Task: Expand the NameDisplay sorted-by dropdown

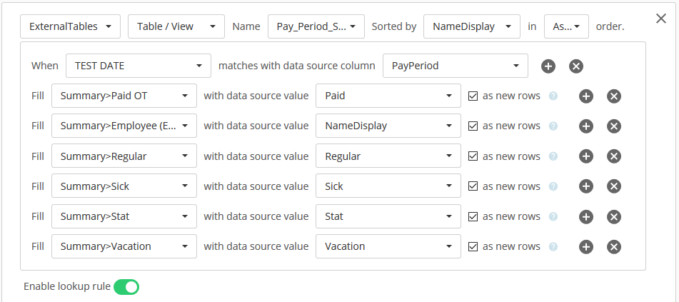Action: [471, 26]
